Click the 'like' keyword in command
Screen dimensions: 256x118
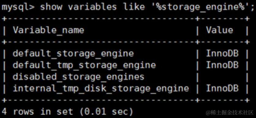point(134,7)
